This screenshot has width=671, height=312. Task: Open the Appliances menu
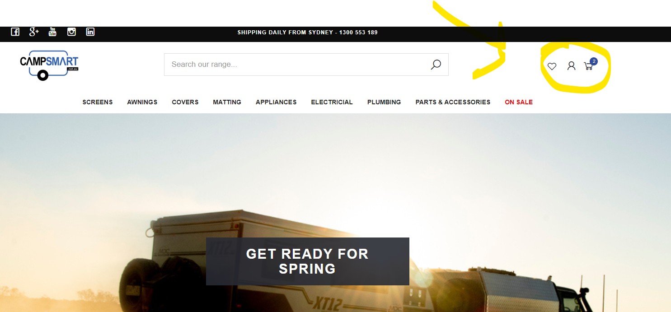276,102
